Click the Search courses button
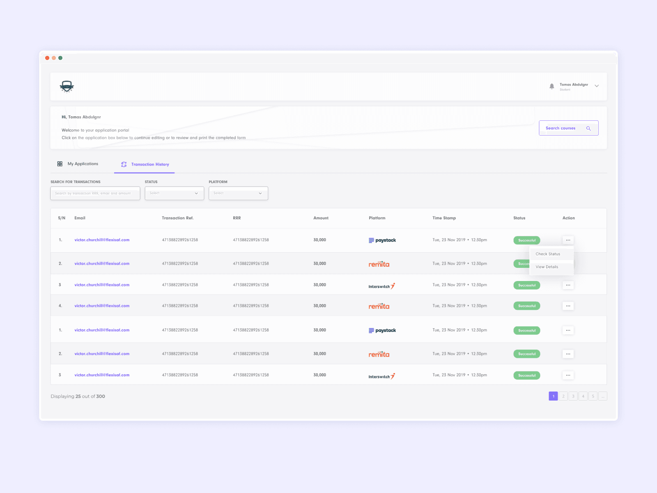Image resolution: width=657 pixels, height=493 pixels. point(568,128)
